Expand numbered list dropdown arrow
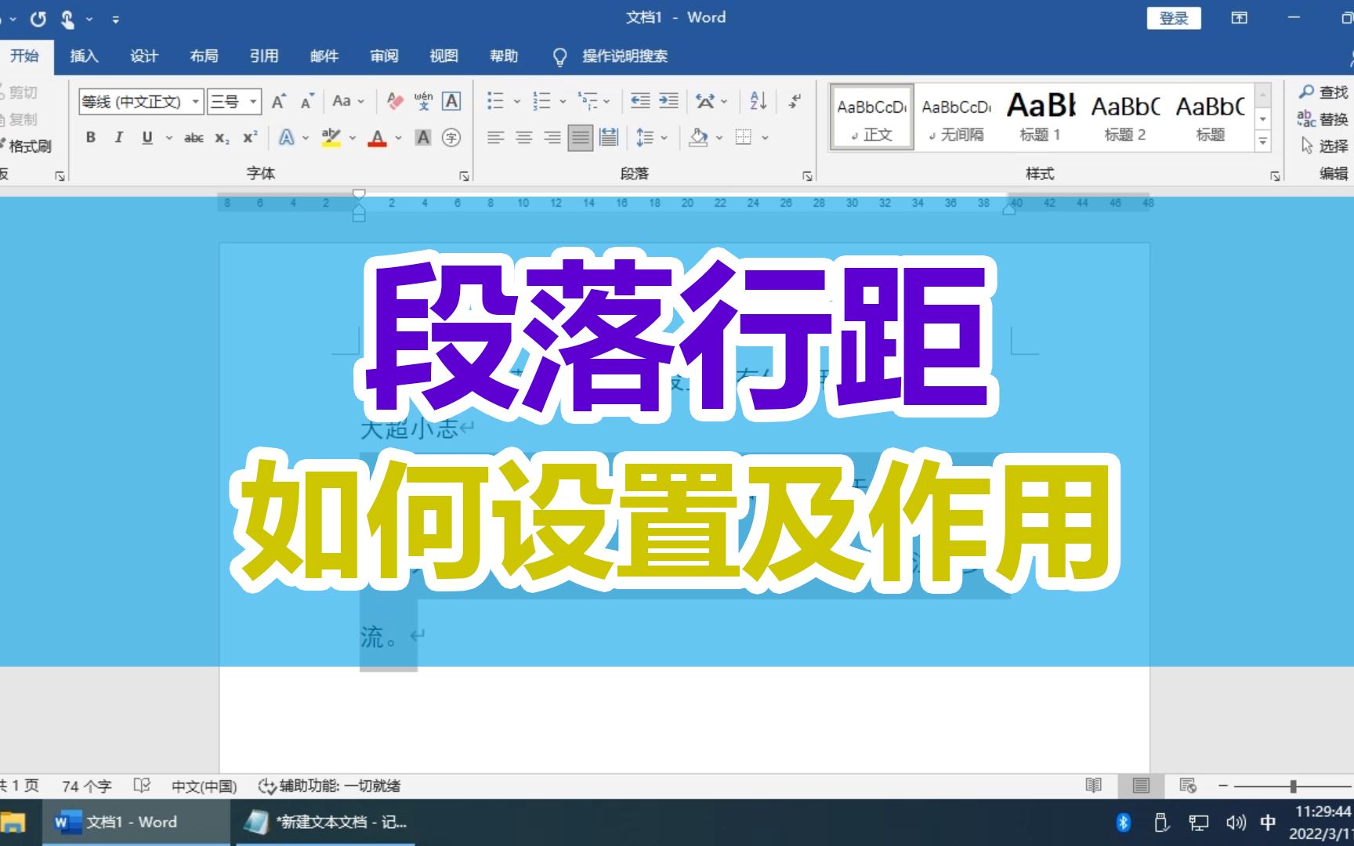1354x846 pixels. tap(563, 101)
